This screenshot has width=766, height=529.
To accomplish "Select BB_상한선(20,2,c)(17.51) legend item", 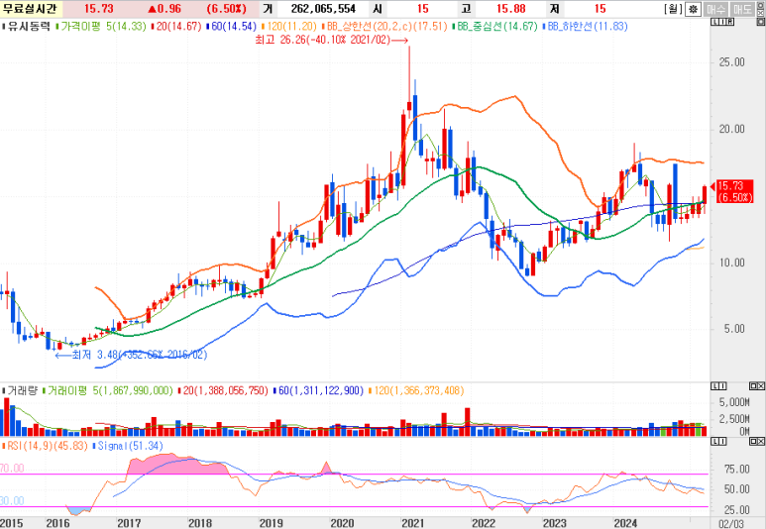I will click(x=384, y=27).
